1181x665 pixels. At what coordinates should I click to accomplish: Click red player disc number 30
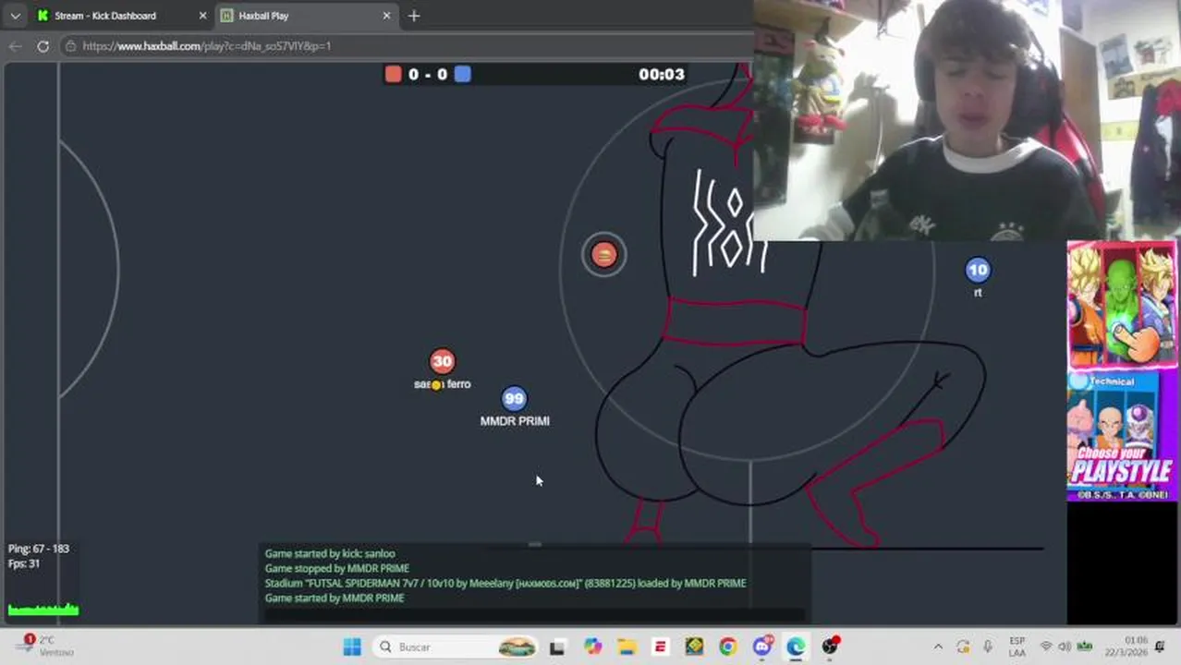pos(442,361)
